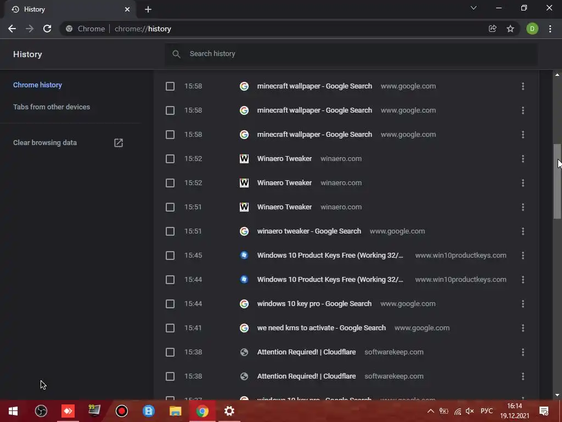Open the blue film-strip app in the taskbar
This screenshot has height=422, width=562.
(148, 411)
